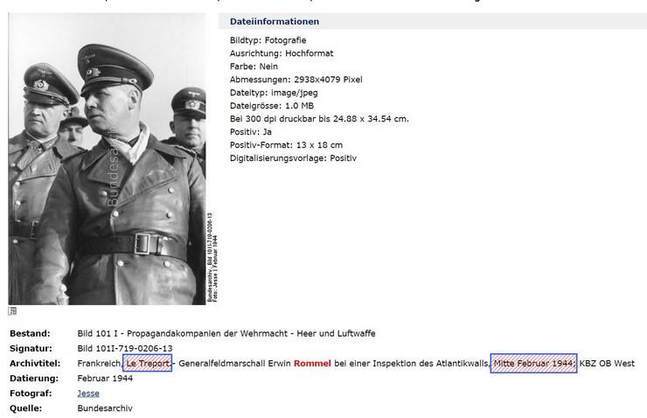This screenshot has width=647, height=418.
Task: Click the 'Positiv-Format: 13 x 18 cm' line
Action: pos(286,145)
